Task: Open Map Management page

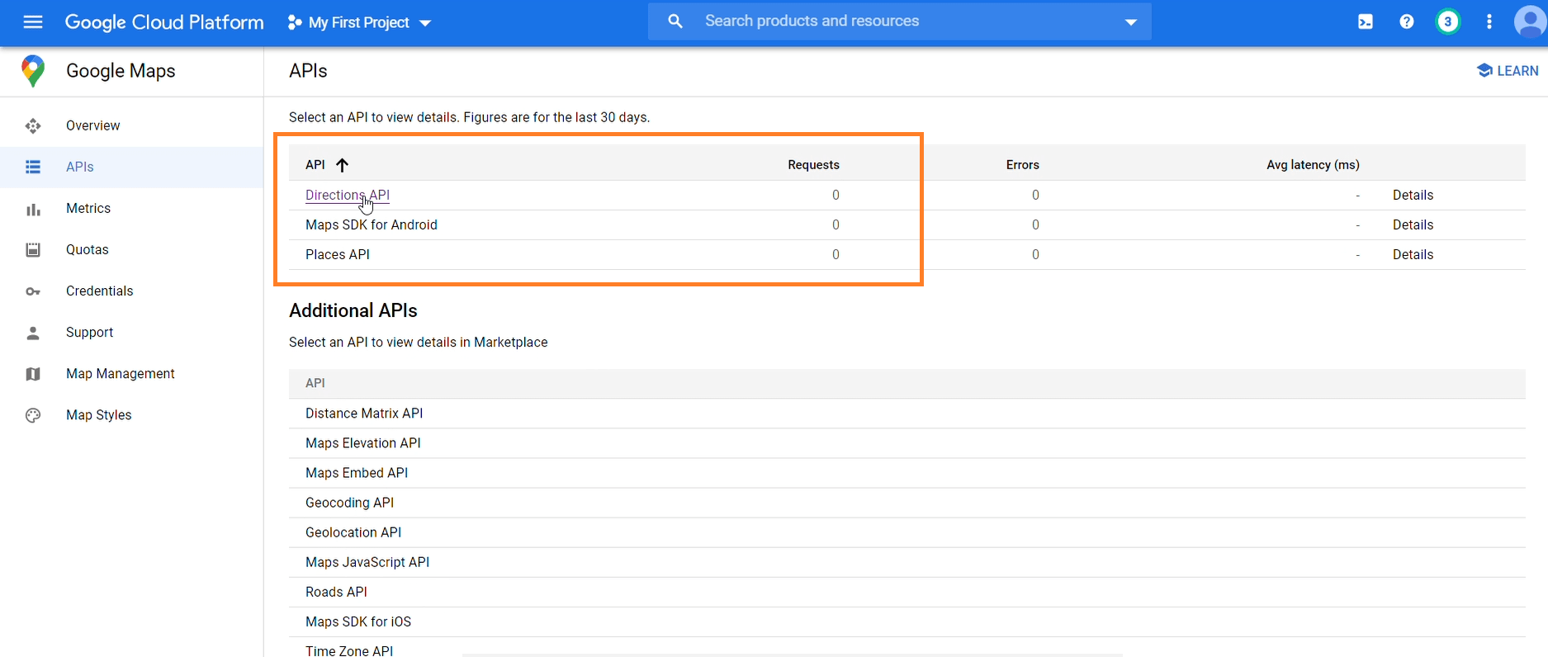Action: coord(121,373)
